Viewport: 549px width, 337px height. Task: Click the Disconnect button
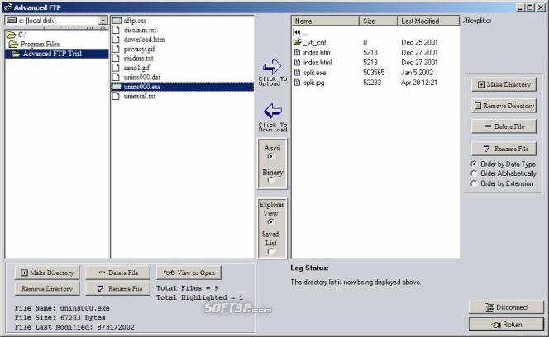coord(506,307)
